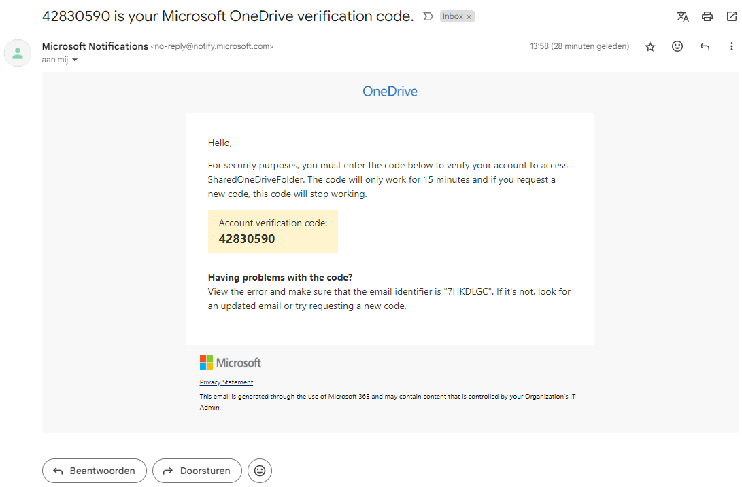The image size is (742, 487).
Task: Click the sender avatar picture
Action: [x=18, y=53]
